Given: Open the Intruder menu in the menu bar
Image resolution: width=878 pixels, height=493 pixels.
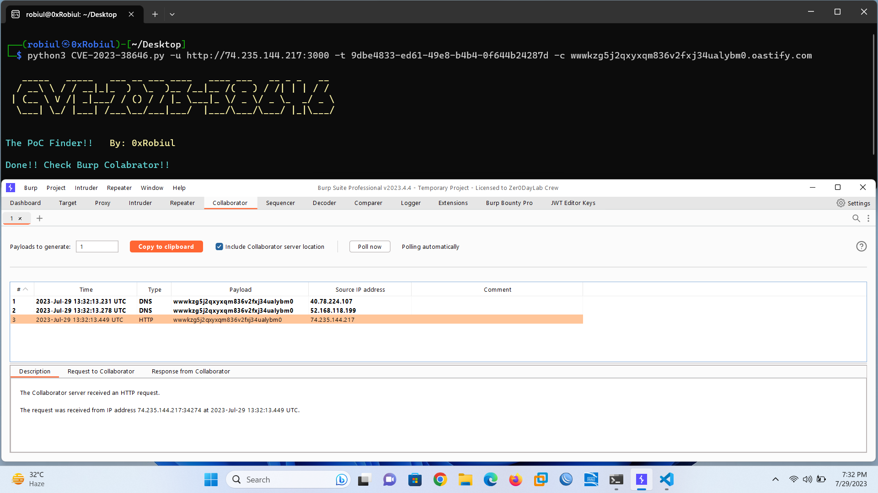Looking at the screenshot, I should [x=86, y=188].
